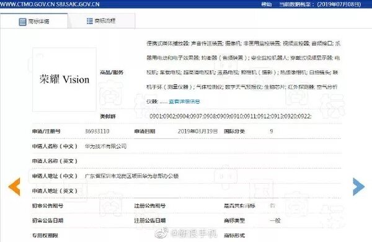Click the 商标类型 label
Viewport: 372px width, 242px height.
pyautogui.click(x=234, y=221)
